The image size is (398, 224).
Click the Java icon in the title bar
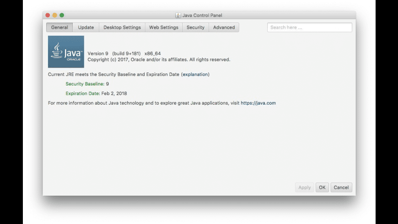pos(178,16)
